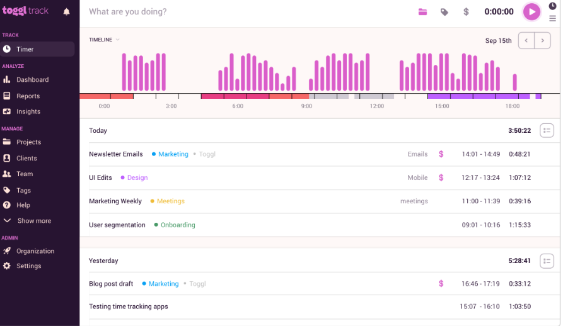This screenshot has height=326, width=563.
Task: Start the timer with play button
Action: [531, 11]
